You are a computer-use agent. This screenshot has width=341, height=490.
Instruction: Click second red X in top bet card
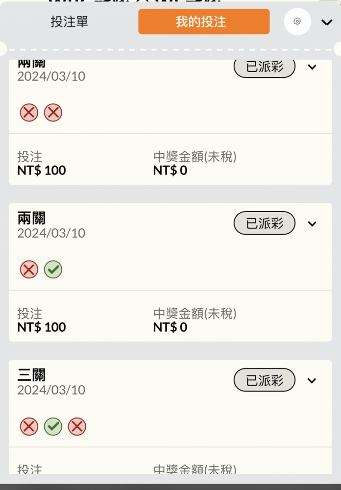pos(53,113)
